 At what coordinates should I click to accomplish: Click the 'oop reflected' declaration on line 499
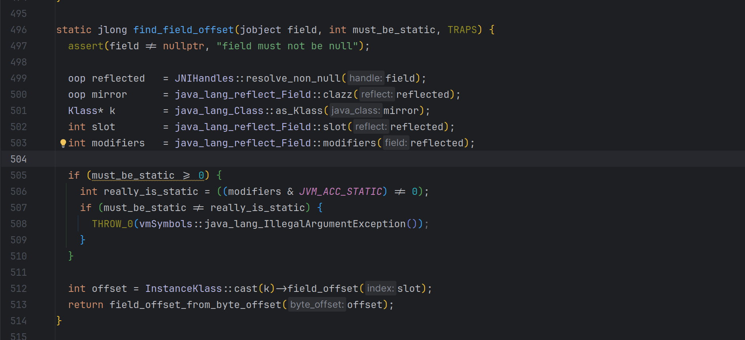click(106, 78)
